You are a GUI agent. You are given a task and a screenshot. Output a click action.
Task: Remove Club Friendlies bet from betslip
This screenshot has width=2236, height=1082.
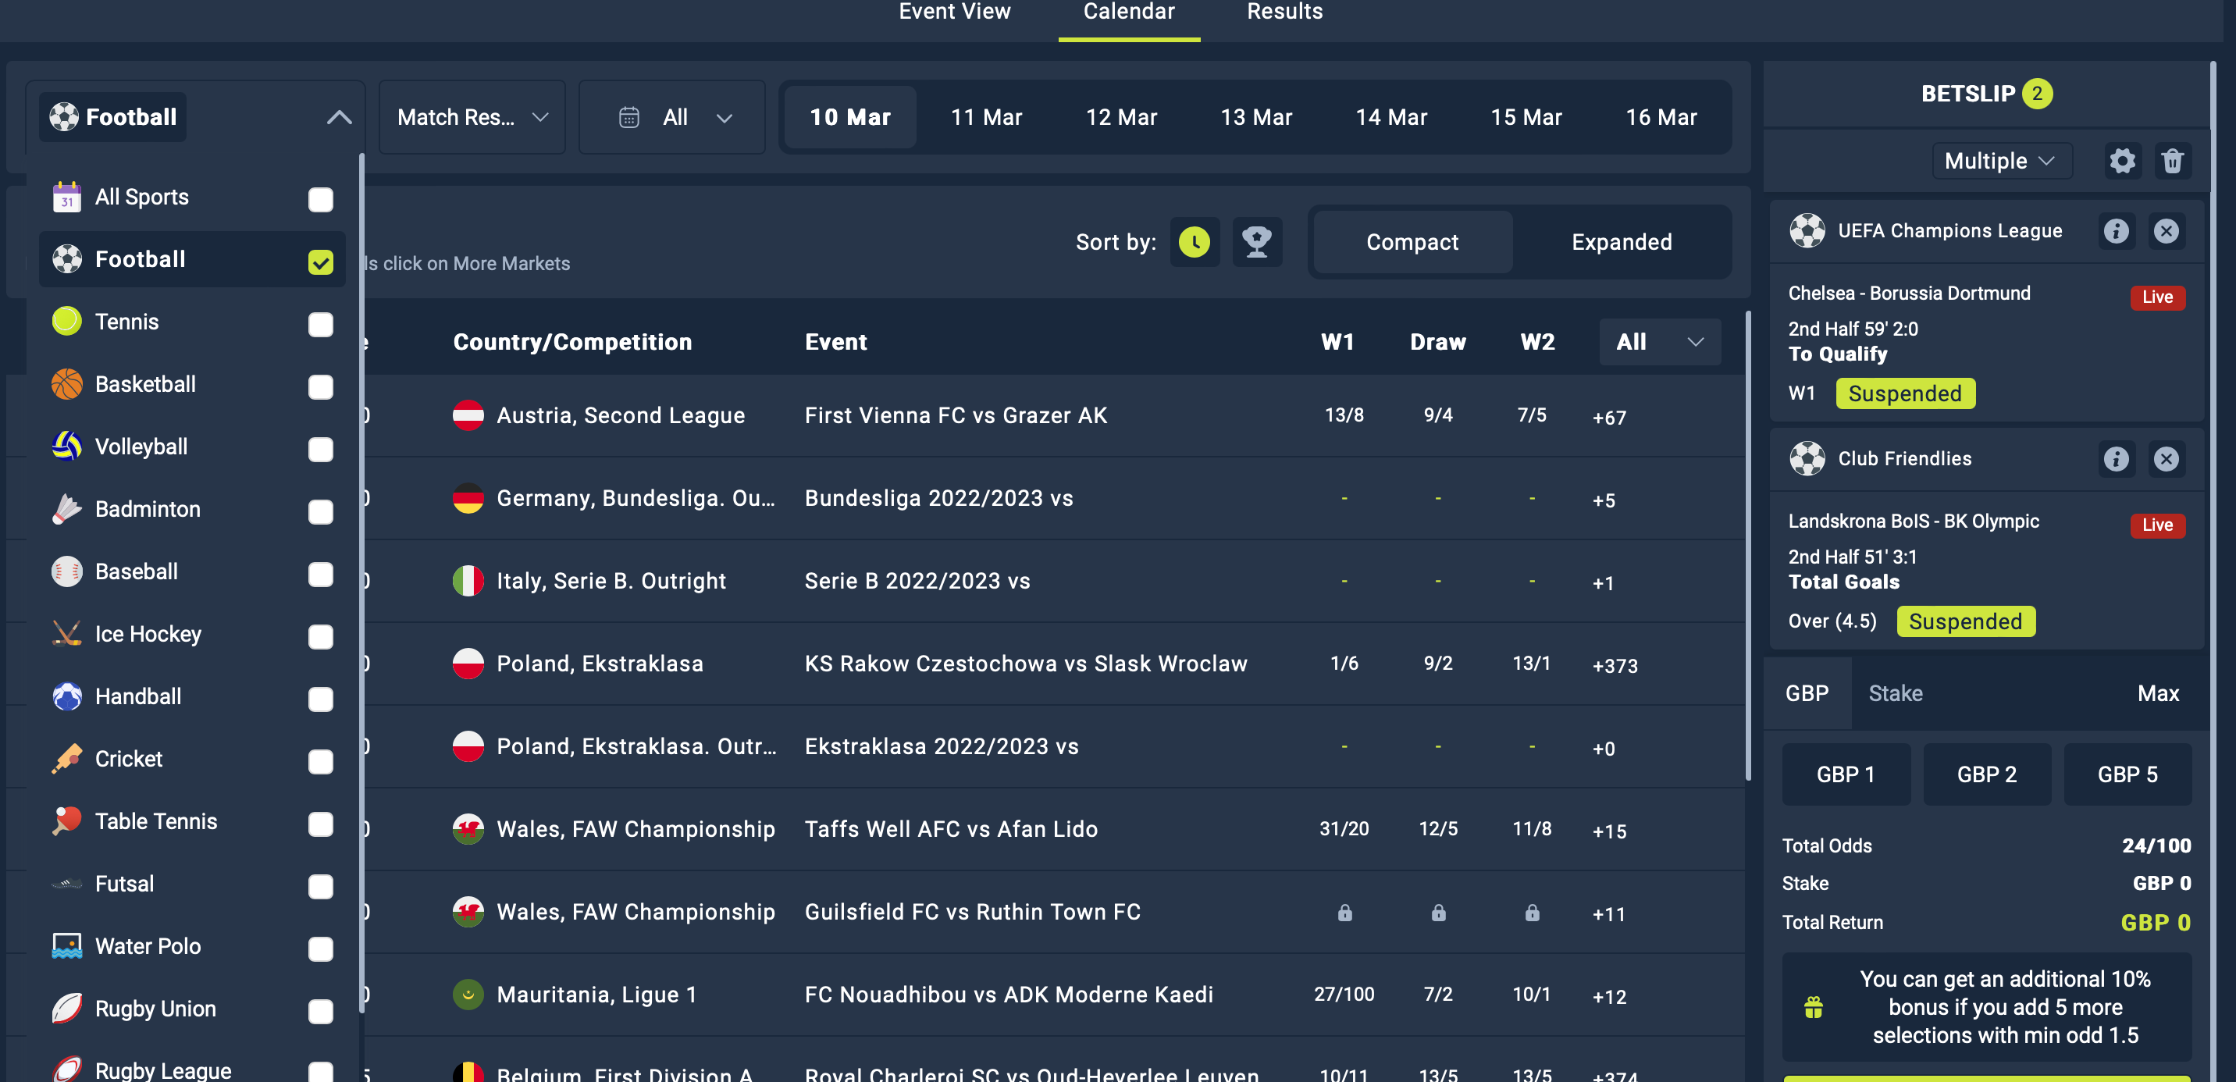2166,459
